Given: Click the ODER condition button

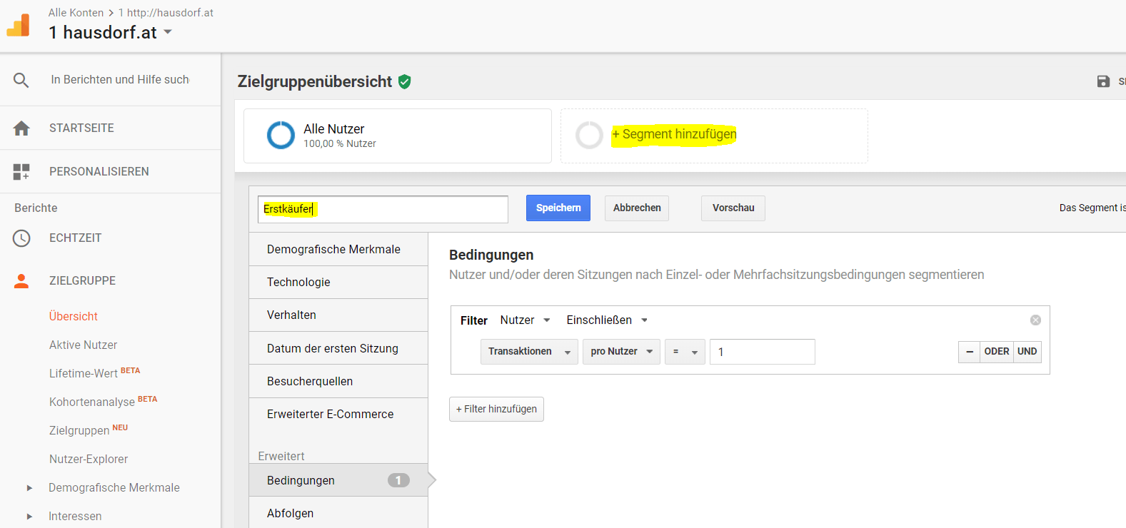Looking at the screenshot, I should coord(996,352).
